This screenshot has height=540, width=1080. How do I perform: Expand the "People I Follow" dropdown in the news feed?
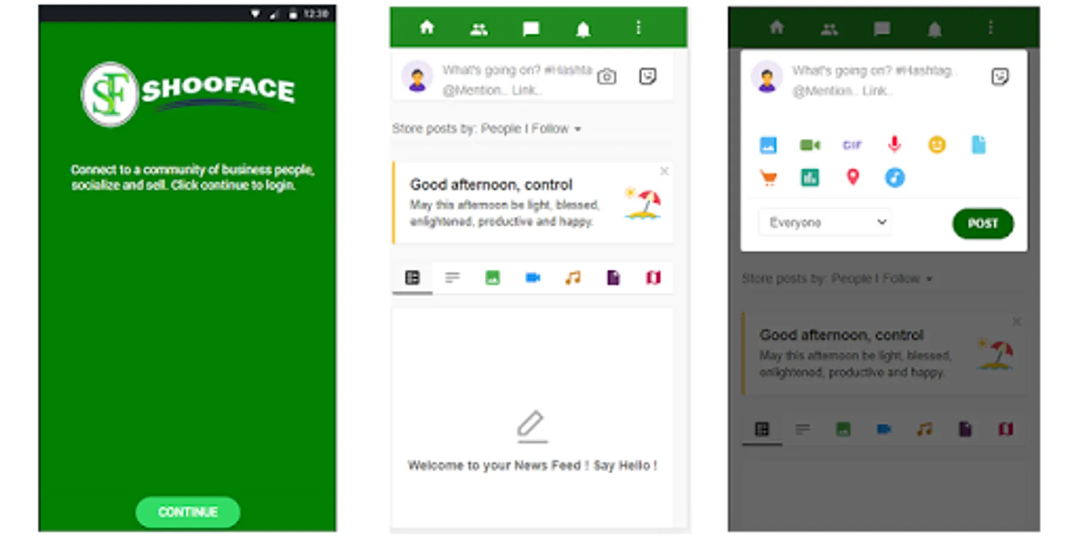coord(531,128)
